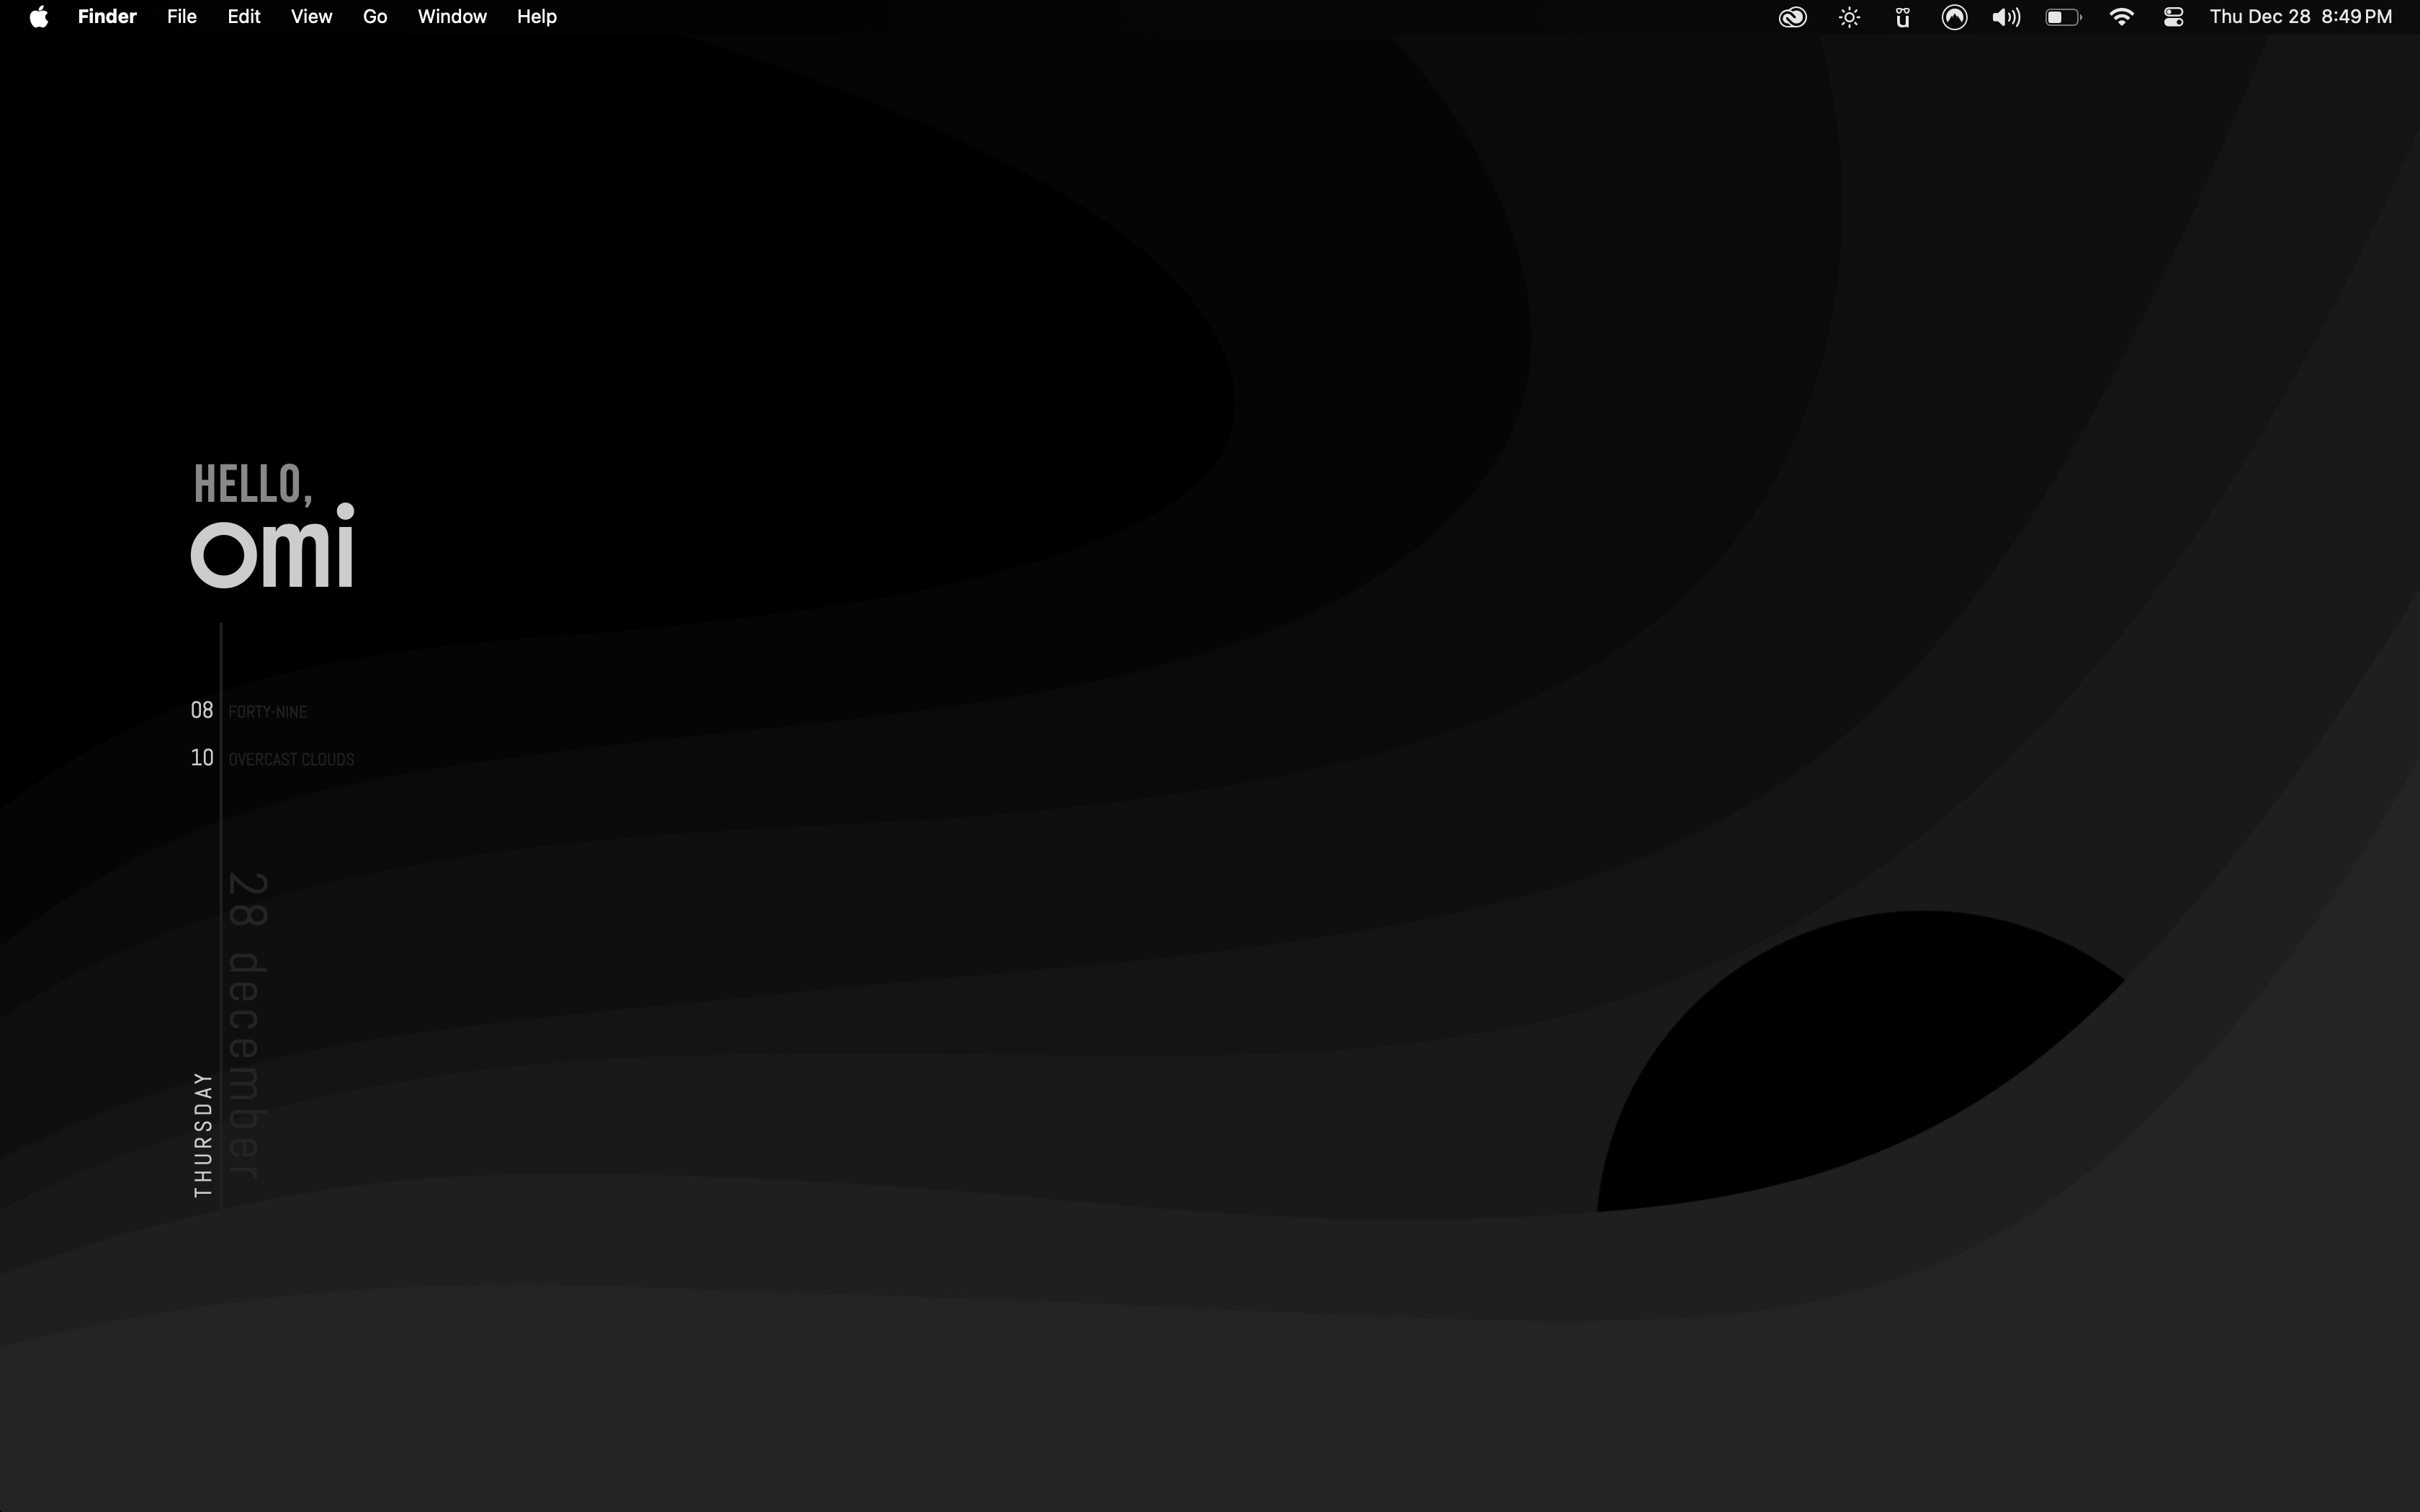
Task: Click the Thu Dec 28 8:49 PM clock
Action: pos(2300,17)
